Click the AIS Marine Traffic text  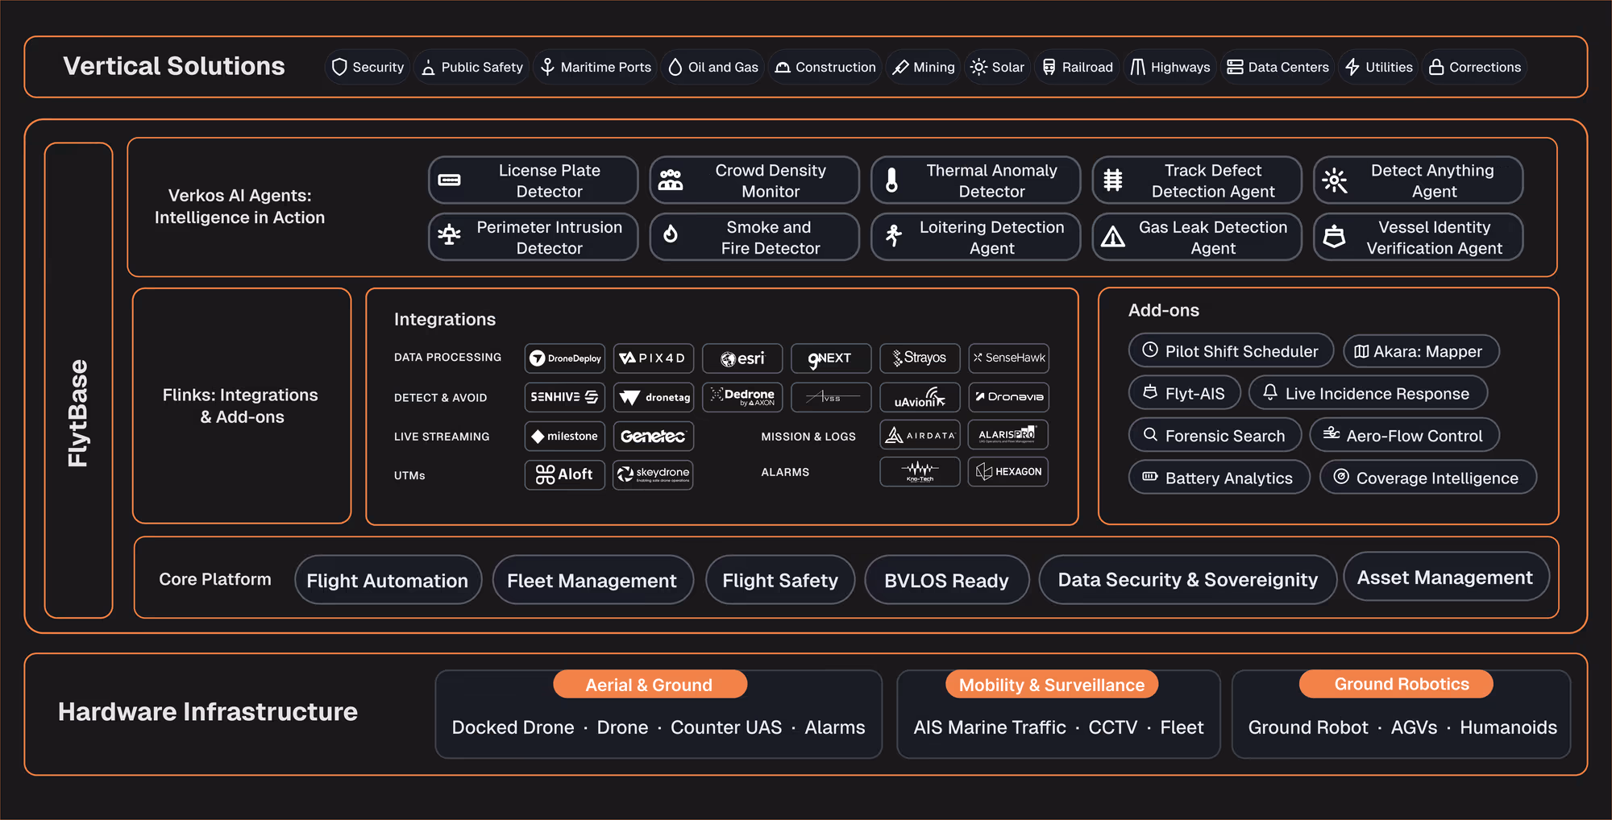(x=990, y=727)
